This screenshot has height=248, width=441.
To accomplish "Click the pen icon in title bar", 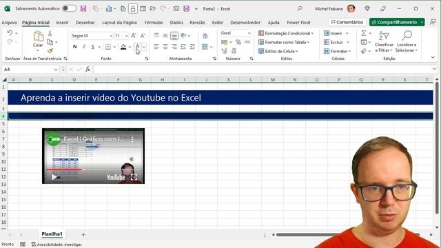I will 383,9.
